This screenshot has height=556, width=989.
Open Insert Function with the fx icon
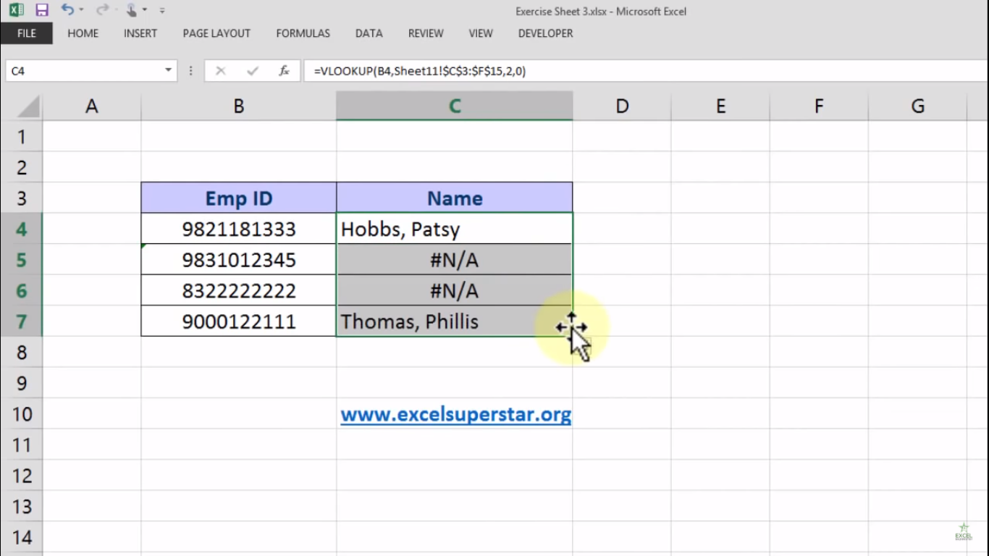tap(285, 71)
